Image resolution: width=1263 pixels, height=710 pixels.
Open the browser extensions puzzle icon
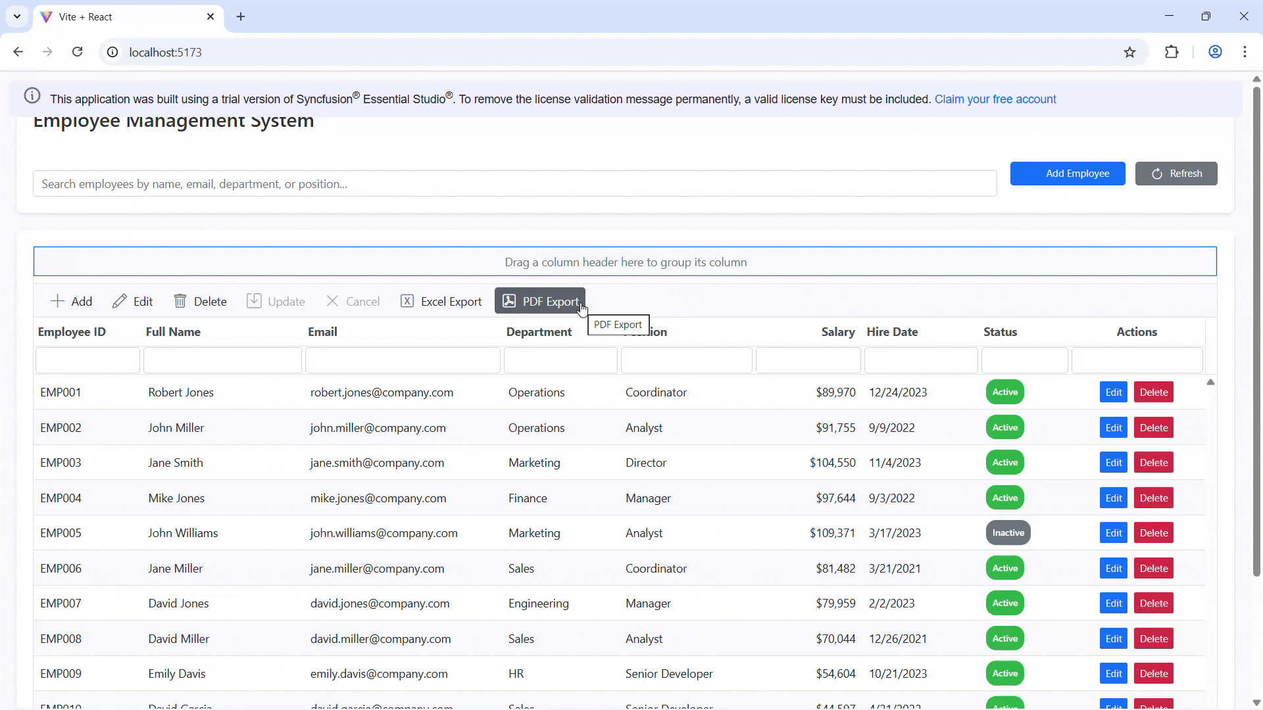[x=1173, y=52]
